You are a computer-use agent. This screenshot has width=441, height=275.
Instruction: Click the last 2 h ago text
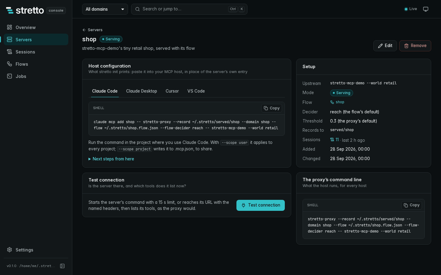point(353,140)
